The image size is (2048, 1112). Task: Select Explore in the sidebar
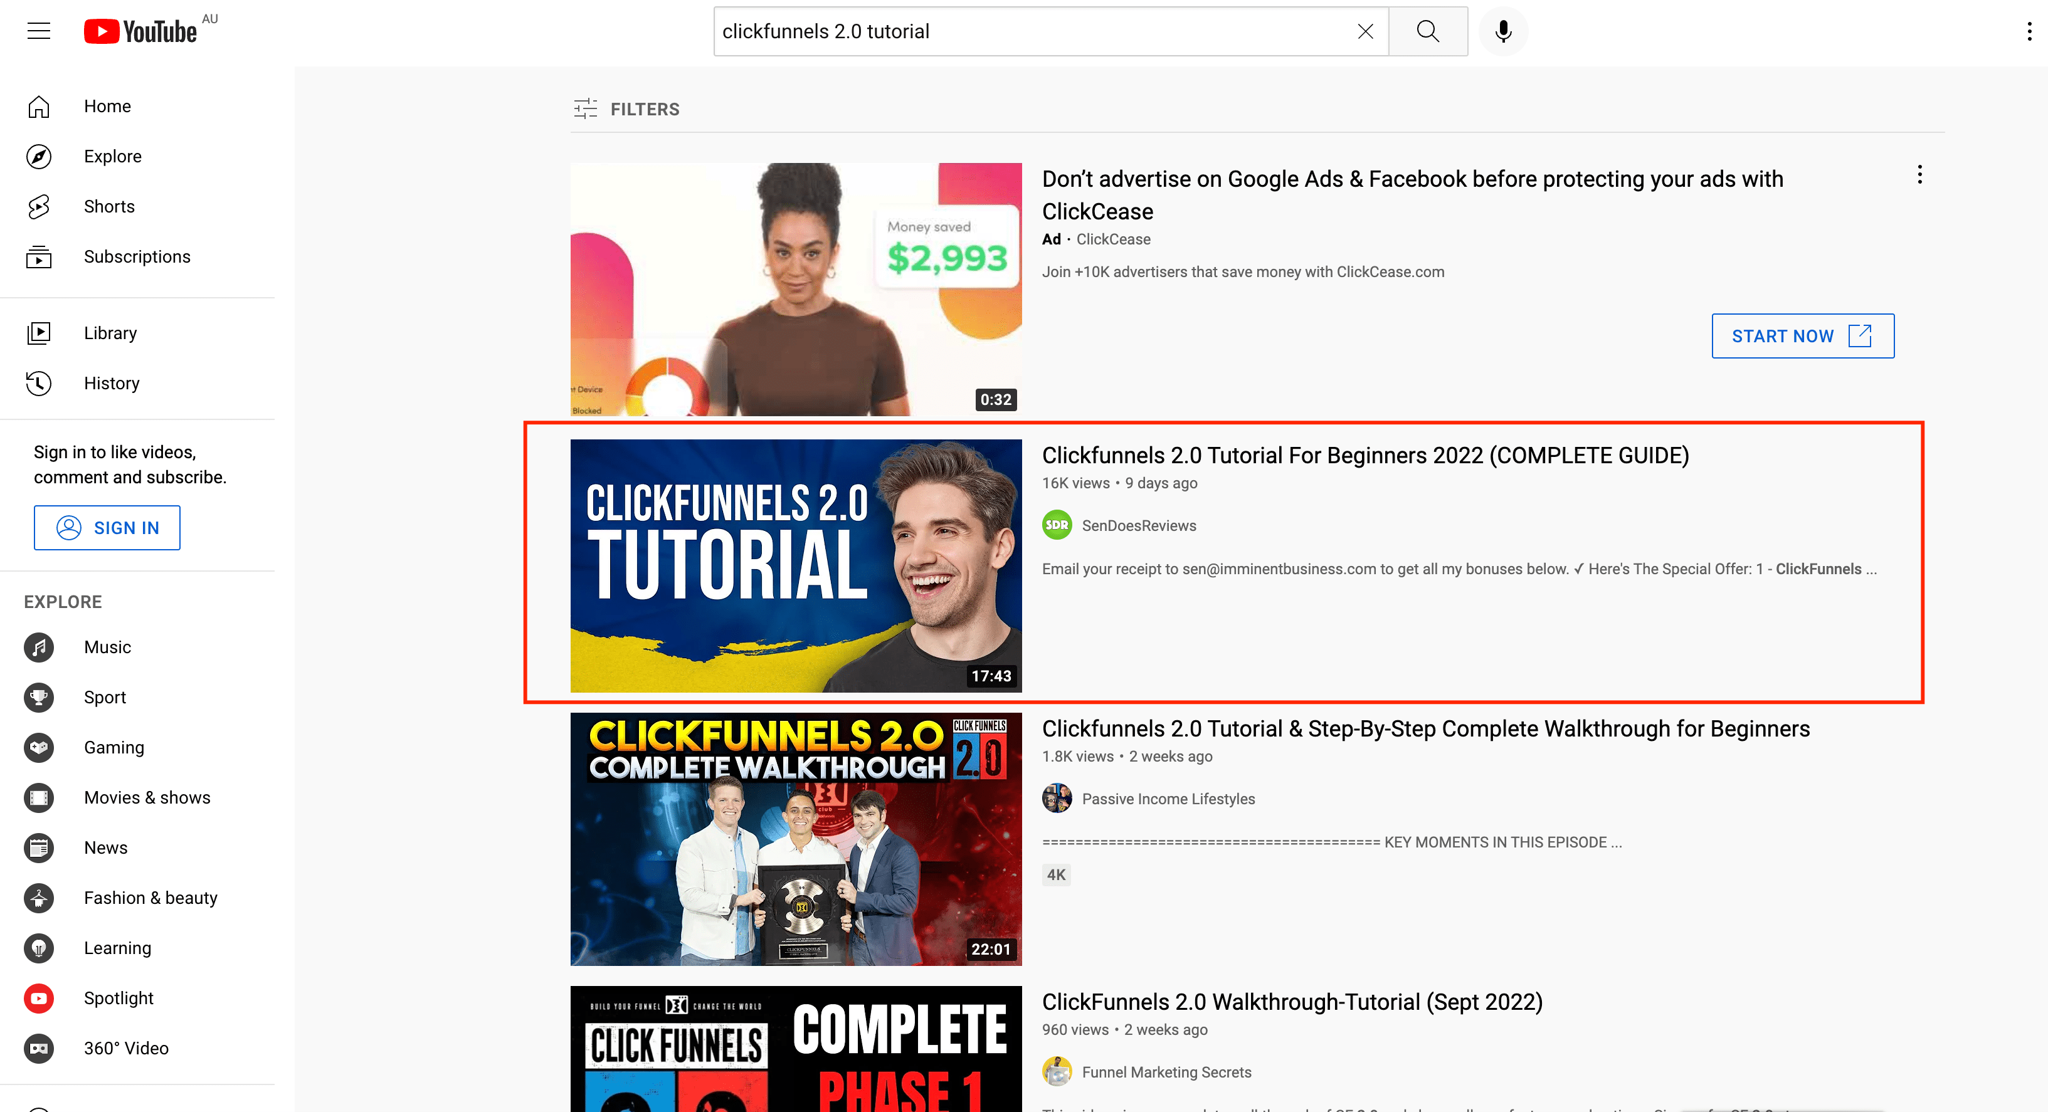(x=137, y=156)
